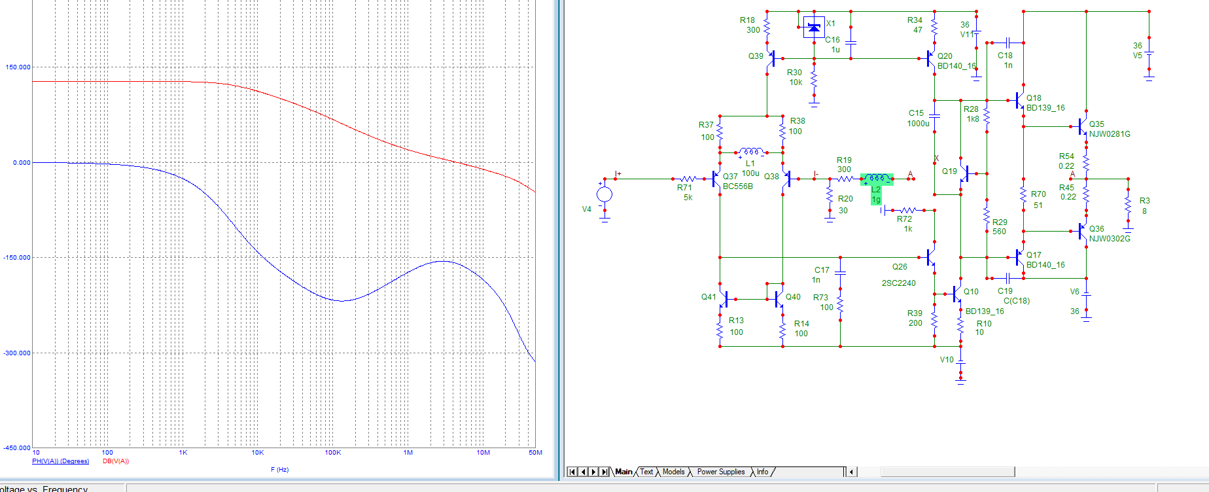The image size is (1209, 492).
Task: Select the V6 battery symbol
Action: tap(1086, 294)
